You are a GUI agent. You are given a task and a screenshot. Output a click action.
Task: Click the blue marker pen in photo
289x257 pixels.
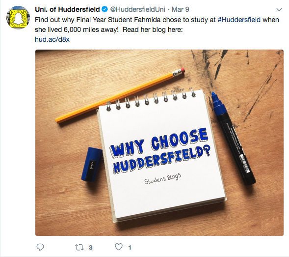[233, 139]
